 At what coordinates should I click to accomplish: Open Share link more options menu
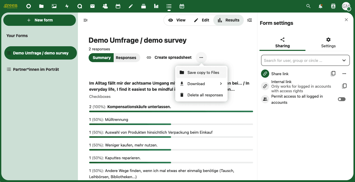coord(344,74)
